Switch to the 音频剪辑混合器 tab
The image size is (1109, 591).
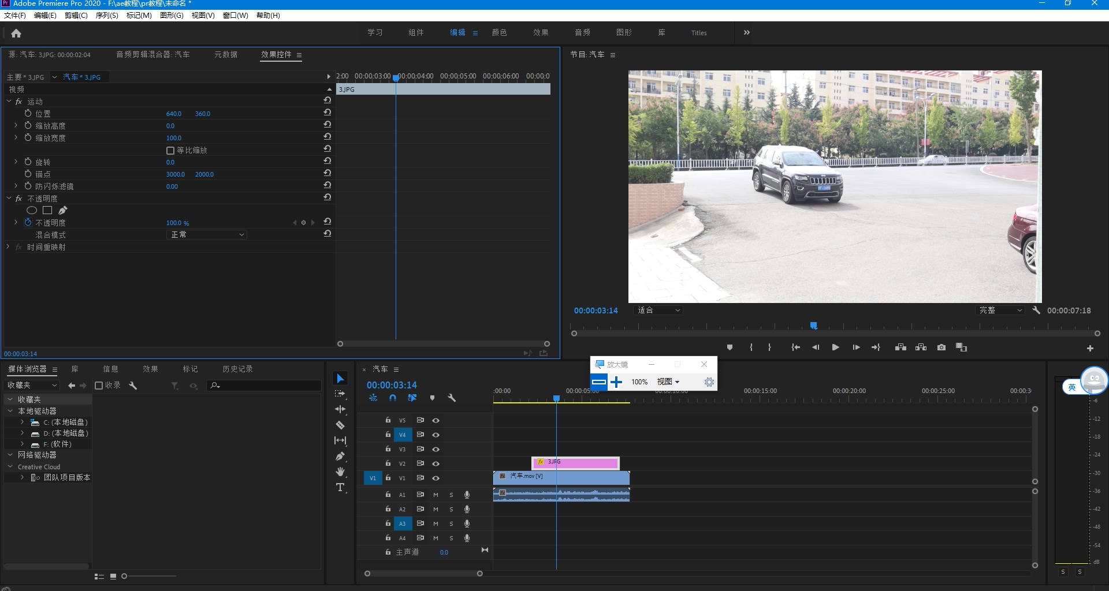click(x=153, y=54)
